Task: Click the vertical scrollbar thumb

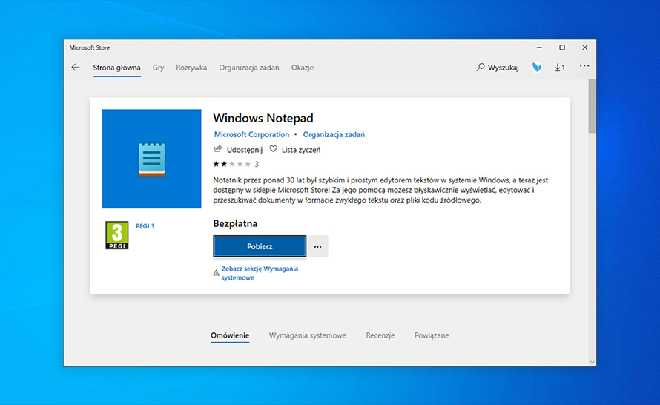Action: [592, 105]
